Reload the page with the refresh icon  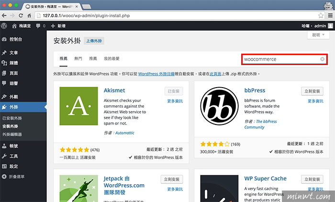[x=21, y=15]
